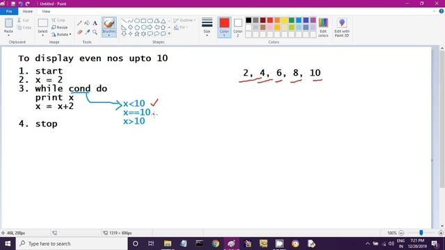The width and height of the screenshot is (445, 250).
Task: Open Edit with Paint 3D
Action: coord(341,27)
